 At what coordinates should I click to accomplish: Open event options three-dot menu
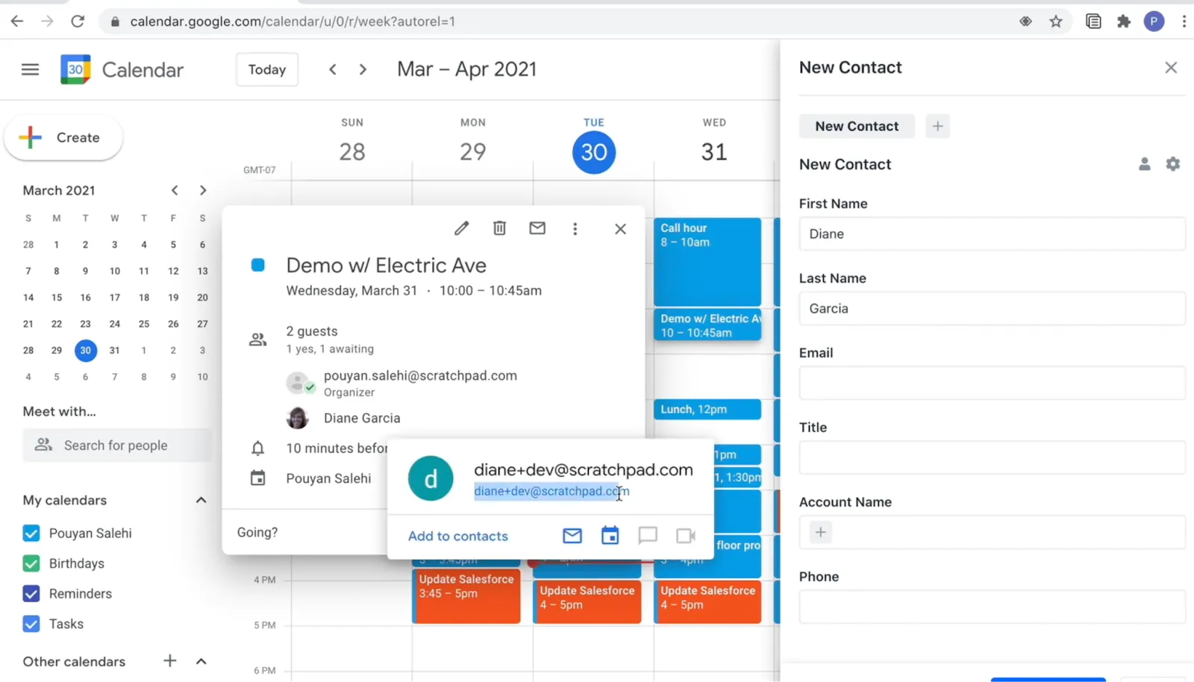click(575, 229)
